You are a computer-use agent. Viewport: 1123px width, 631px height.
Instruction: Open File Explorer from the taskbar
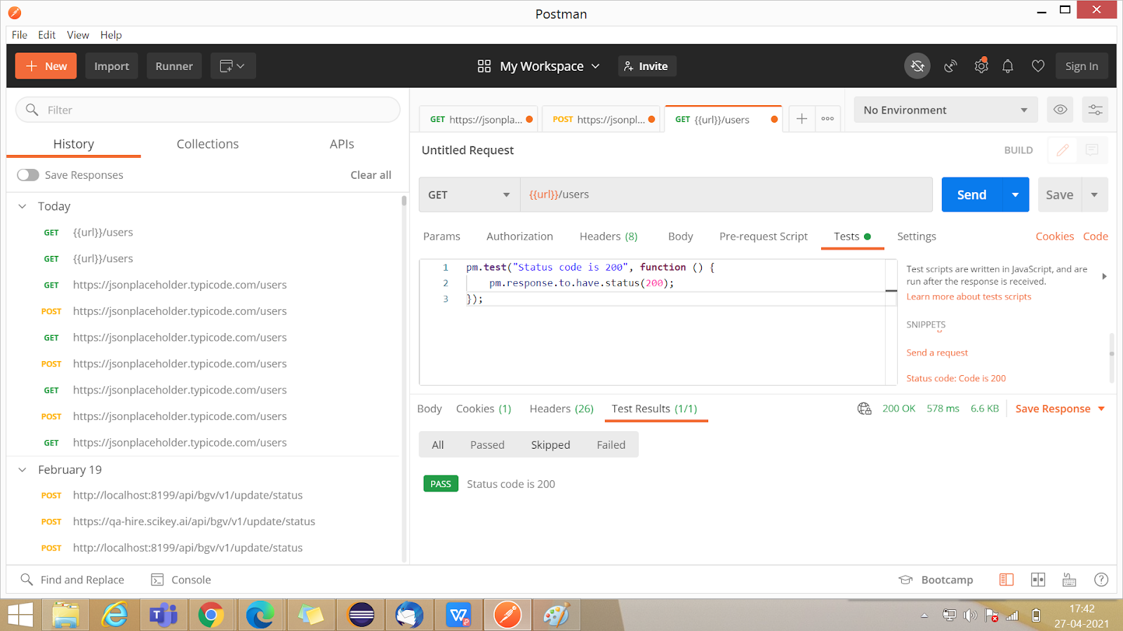point(65,615)
